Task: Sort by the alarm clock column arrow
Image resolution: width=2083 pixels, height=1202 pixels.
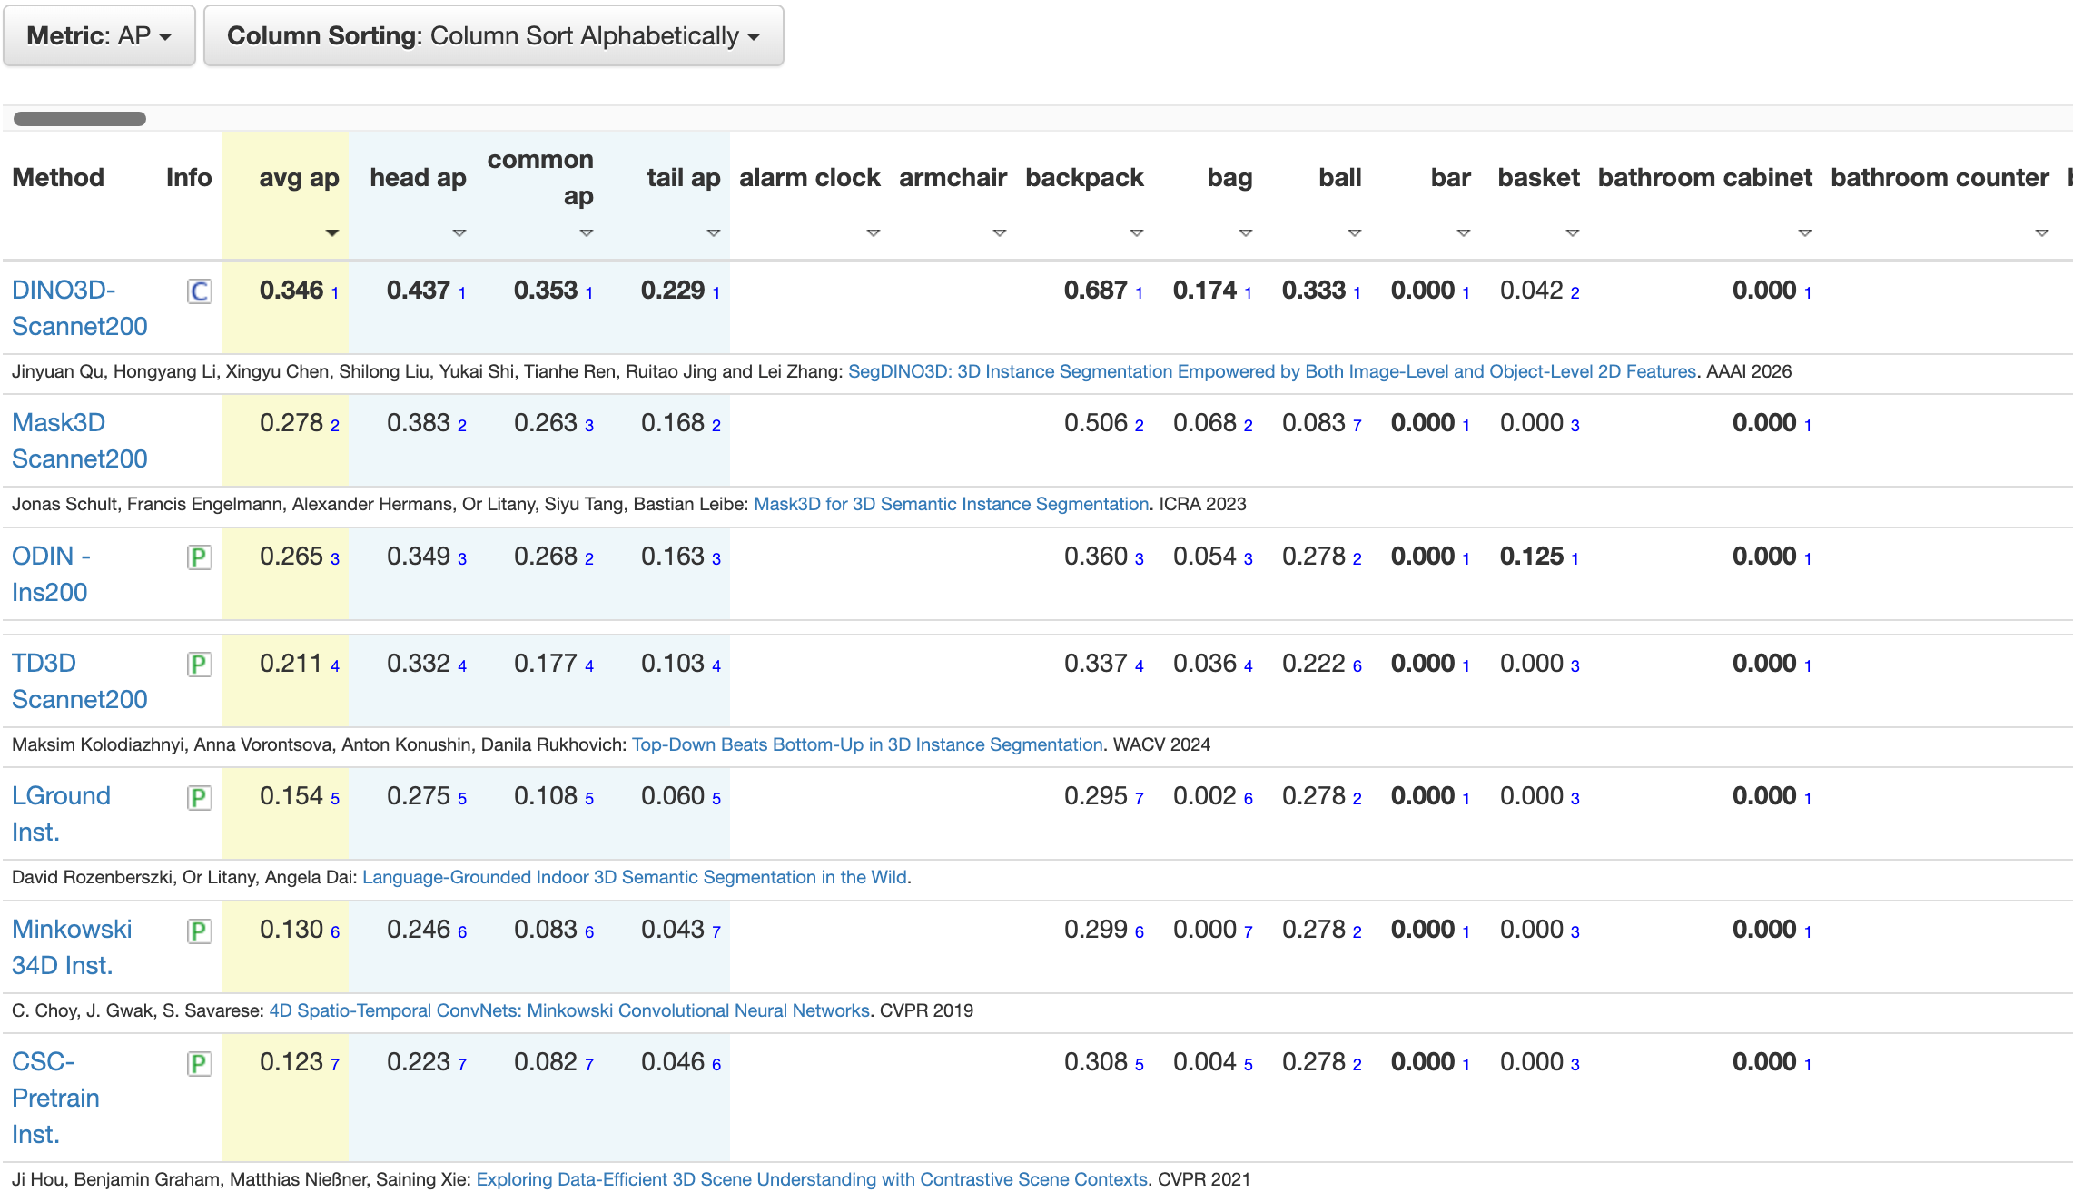Action: point(874,233)
